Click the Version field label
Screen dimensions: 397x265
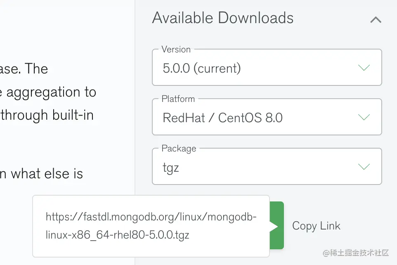click(x=176, y=50)
